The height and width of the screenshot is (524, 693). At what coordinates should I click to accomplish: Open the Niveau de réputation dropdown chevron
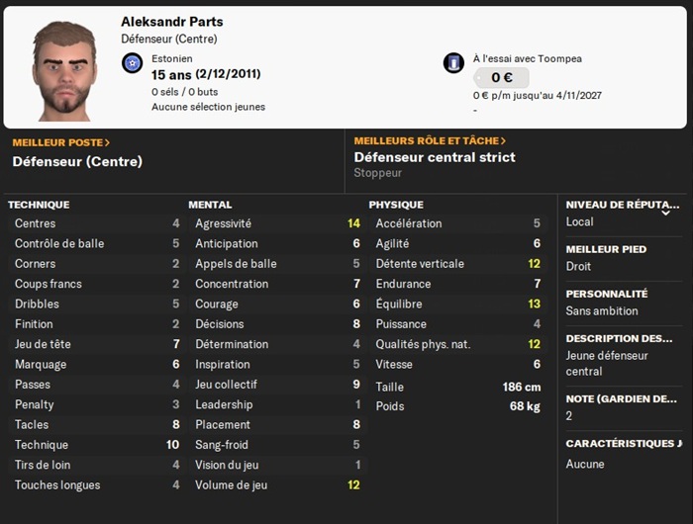666,212
